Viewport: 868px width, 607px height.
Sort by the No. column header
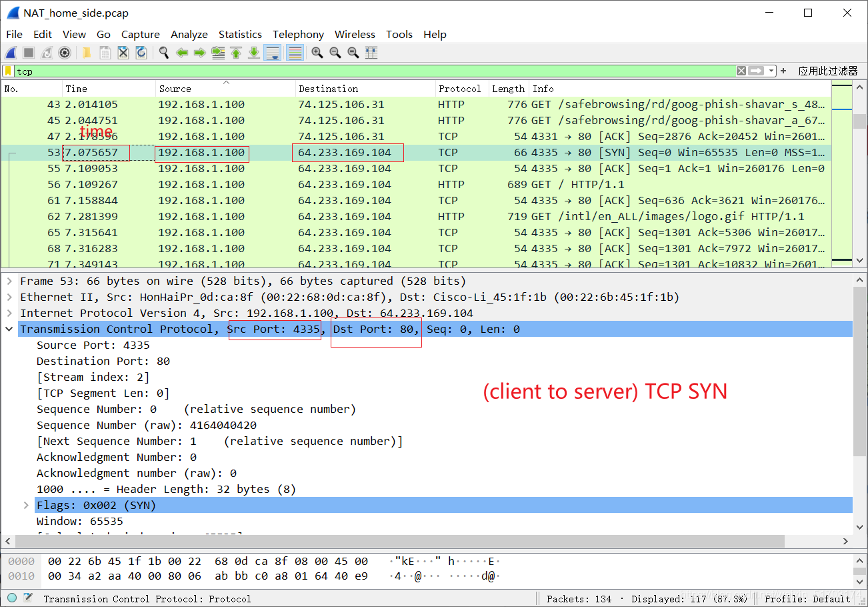pos(32,89)
